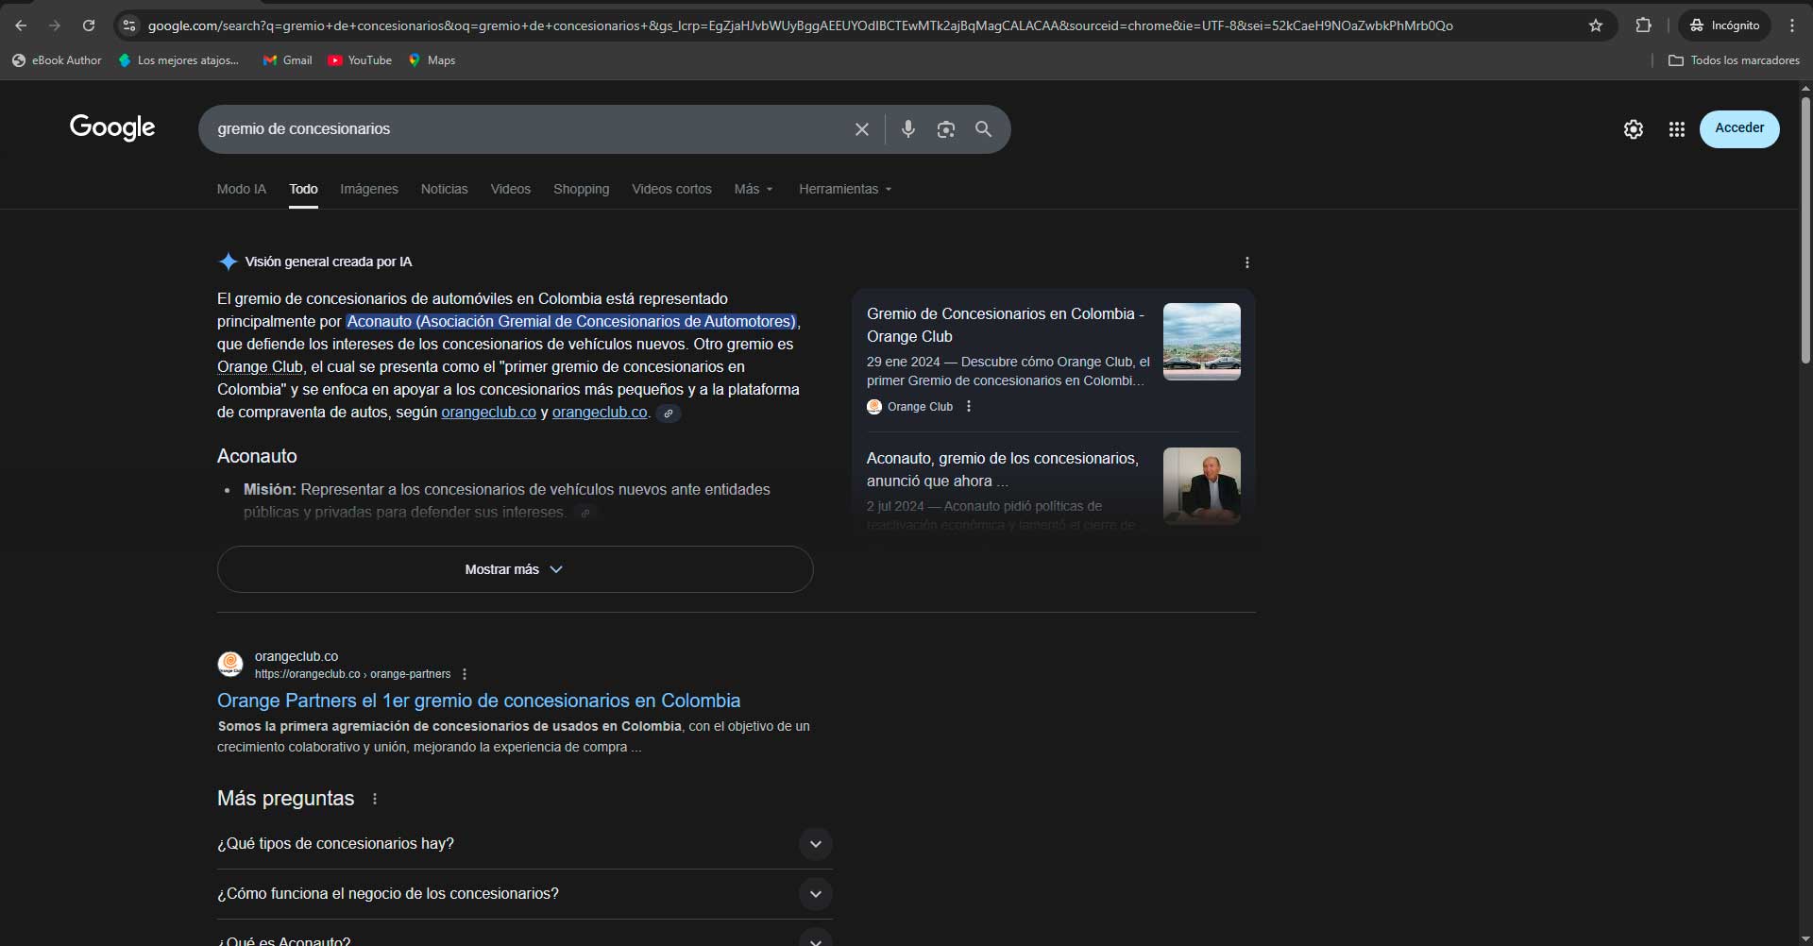Screen dimensions: 1813x946
Task: Expand AI overview with Mostrar más
Action: pos(515,569)
